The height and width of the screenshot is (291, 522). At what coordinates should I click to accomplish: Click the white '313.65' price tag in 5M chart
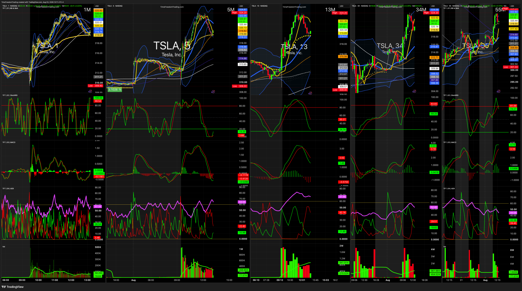[243, 64]
